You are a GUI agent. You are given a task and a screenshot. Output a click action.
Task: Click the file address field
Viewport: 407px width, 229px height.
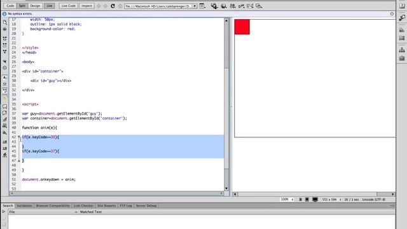click(x=158, y=6)
